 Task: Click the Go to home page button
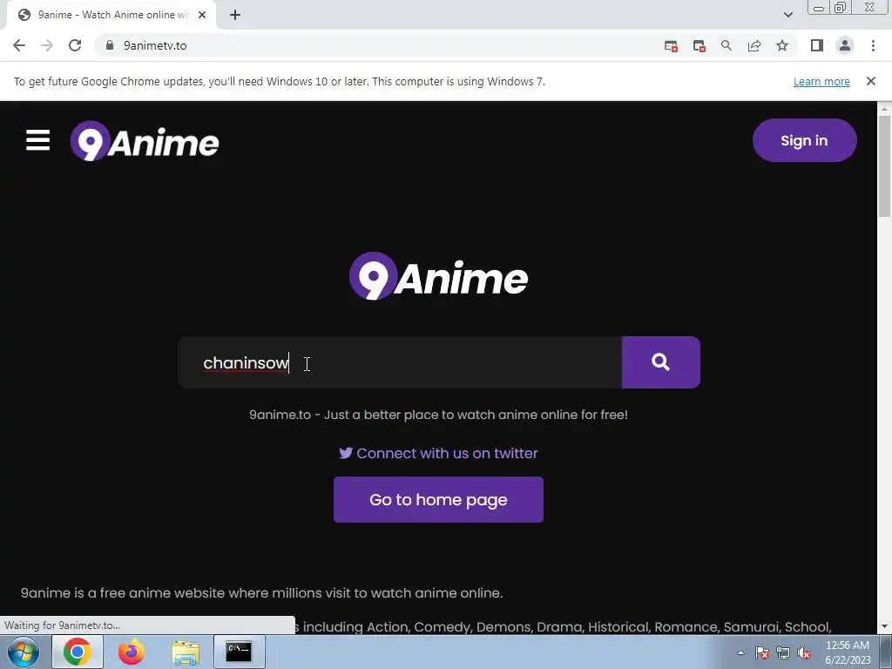click(439, 499)
